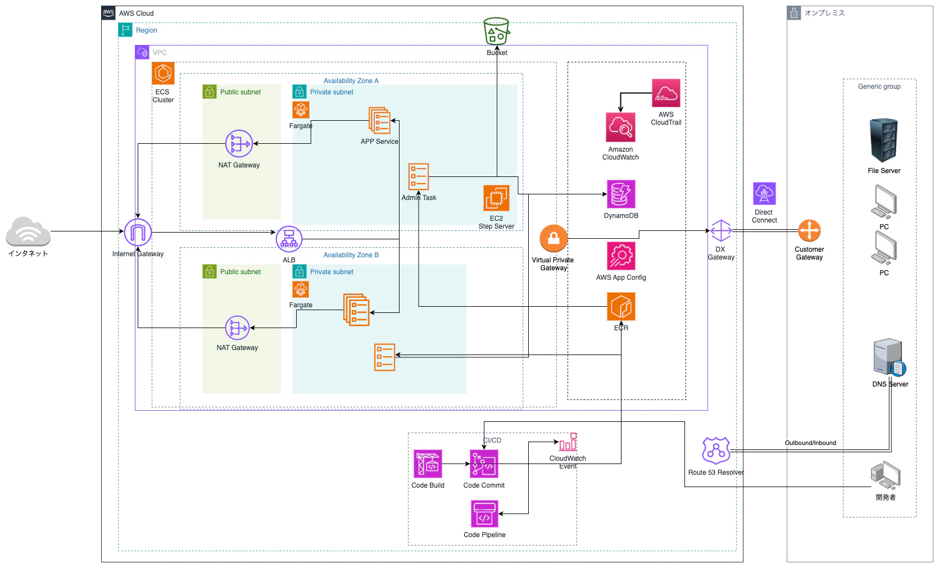The width and height of the screenshot is (939, 568).
Task: Click the 'Availability Zone A' label
Action: (x=351, y=81)
